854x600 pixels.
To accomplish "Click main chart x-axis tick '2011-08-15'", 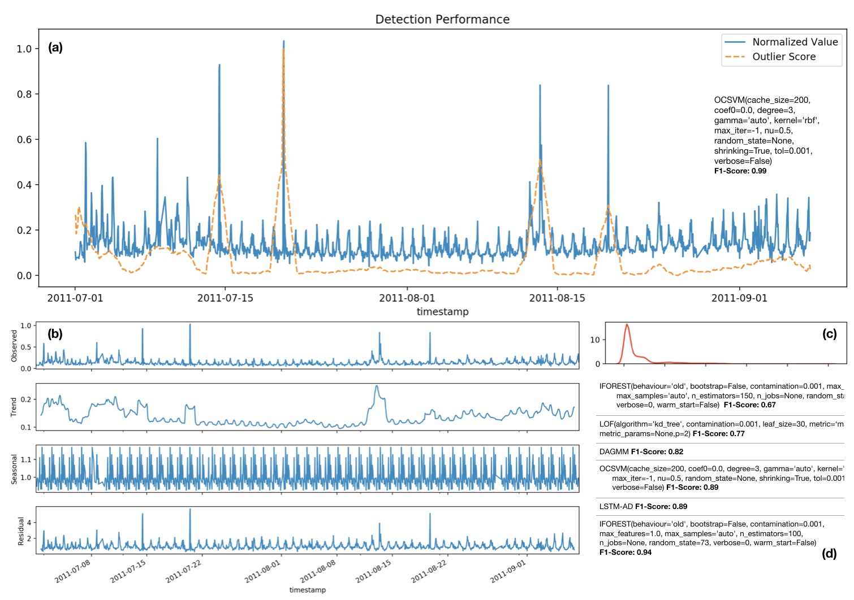I will (557, 298).
